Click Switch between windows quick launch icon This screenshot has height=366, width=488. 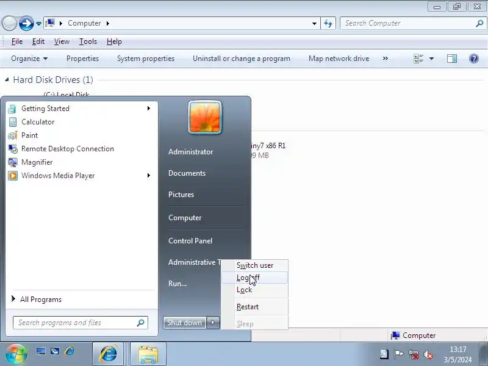[55, 352]
